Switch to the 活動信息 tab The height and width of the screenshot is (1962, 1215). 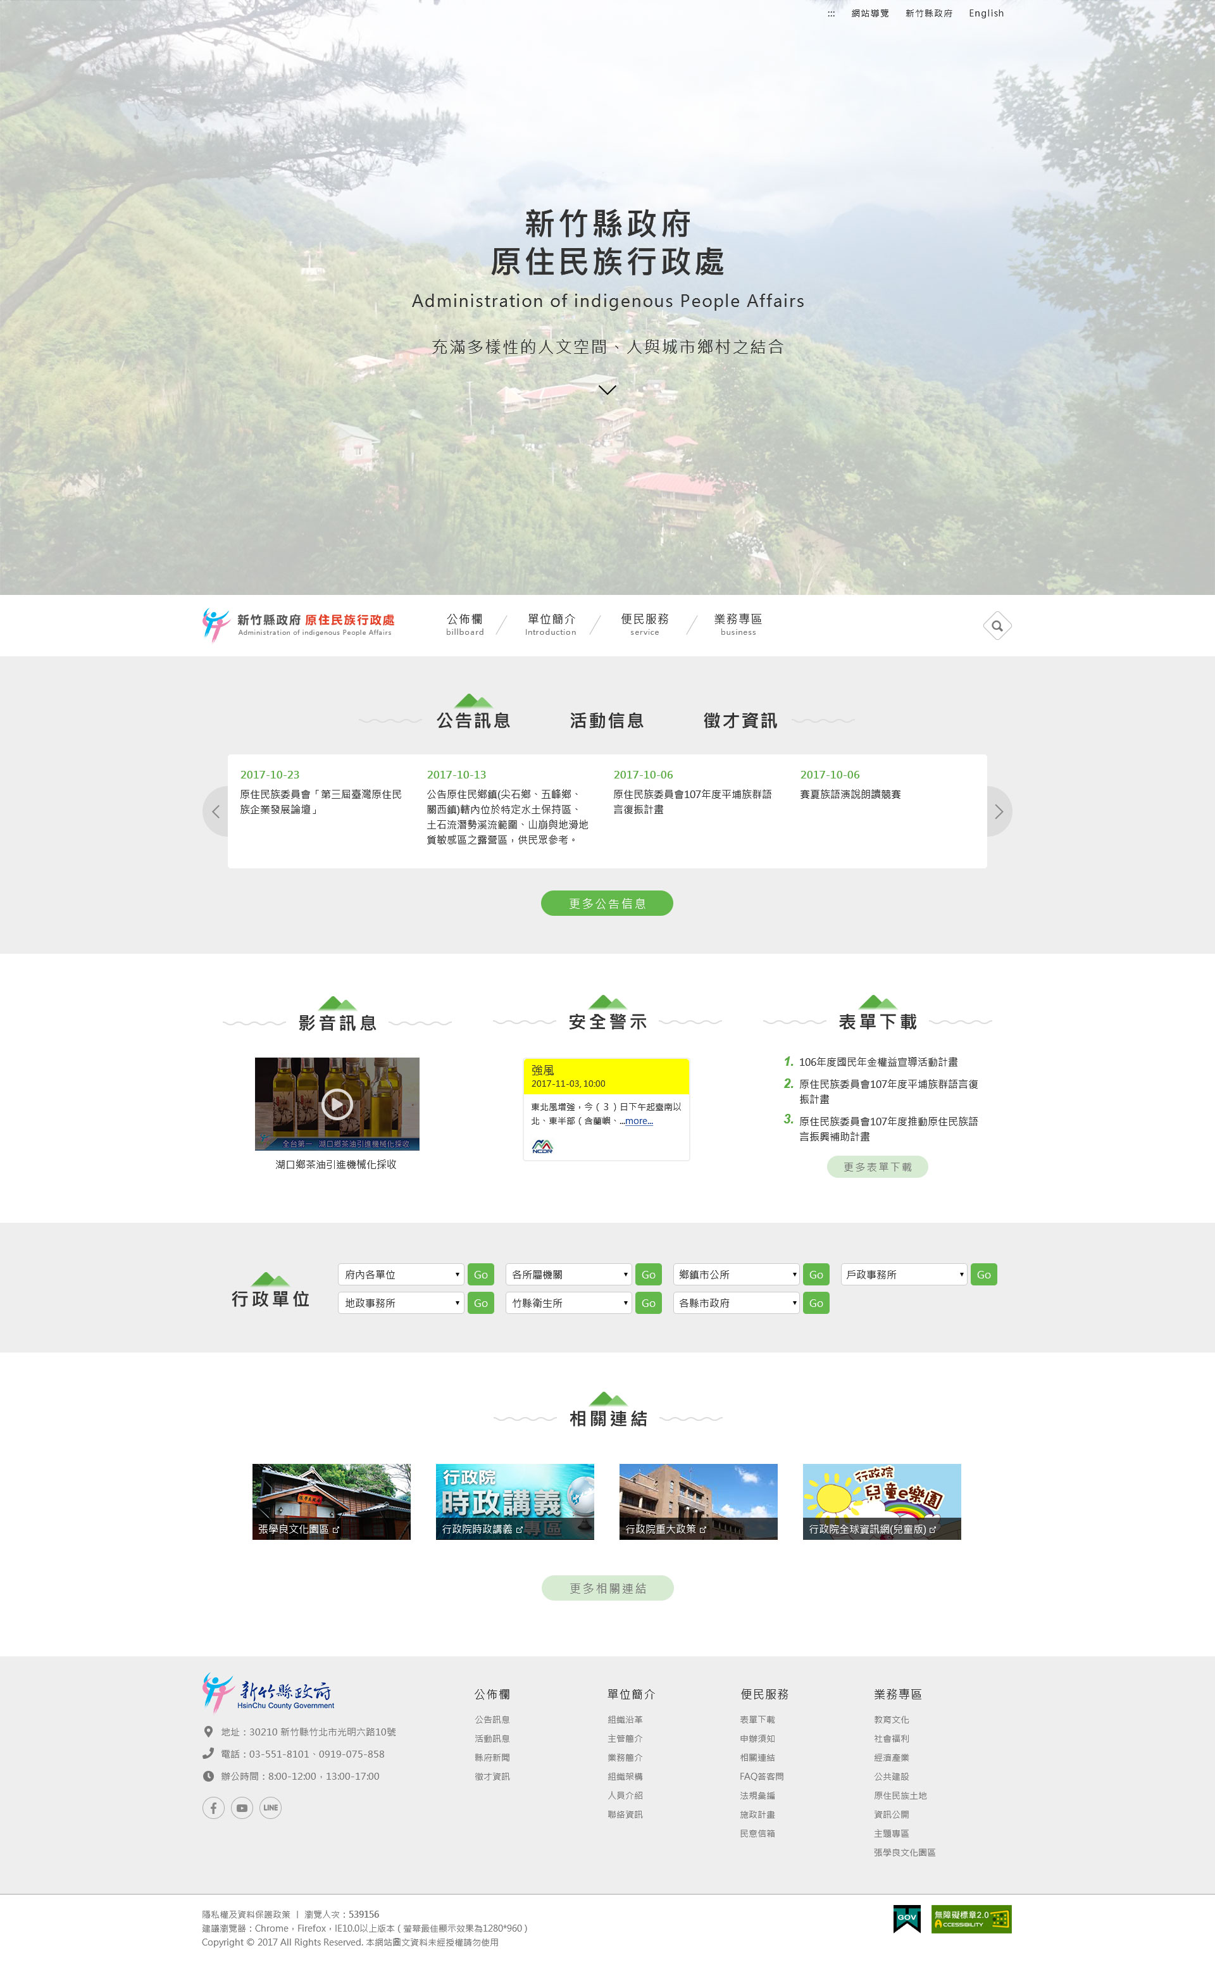click(x=607, y=721)
